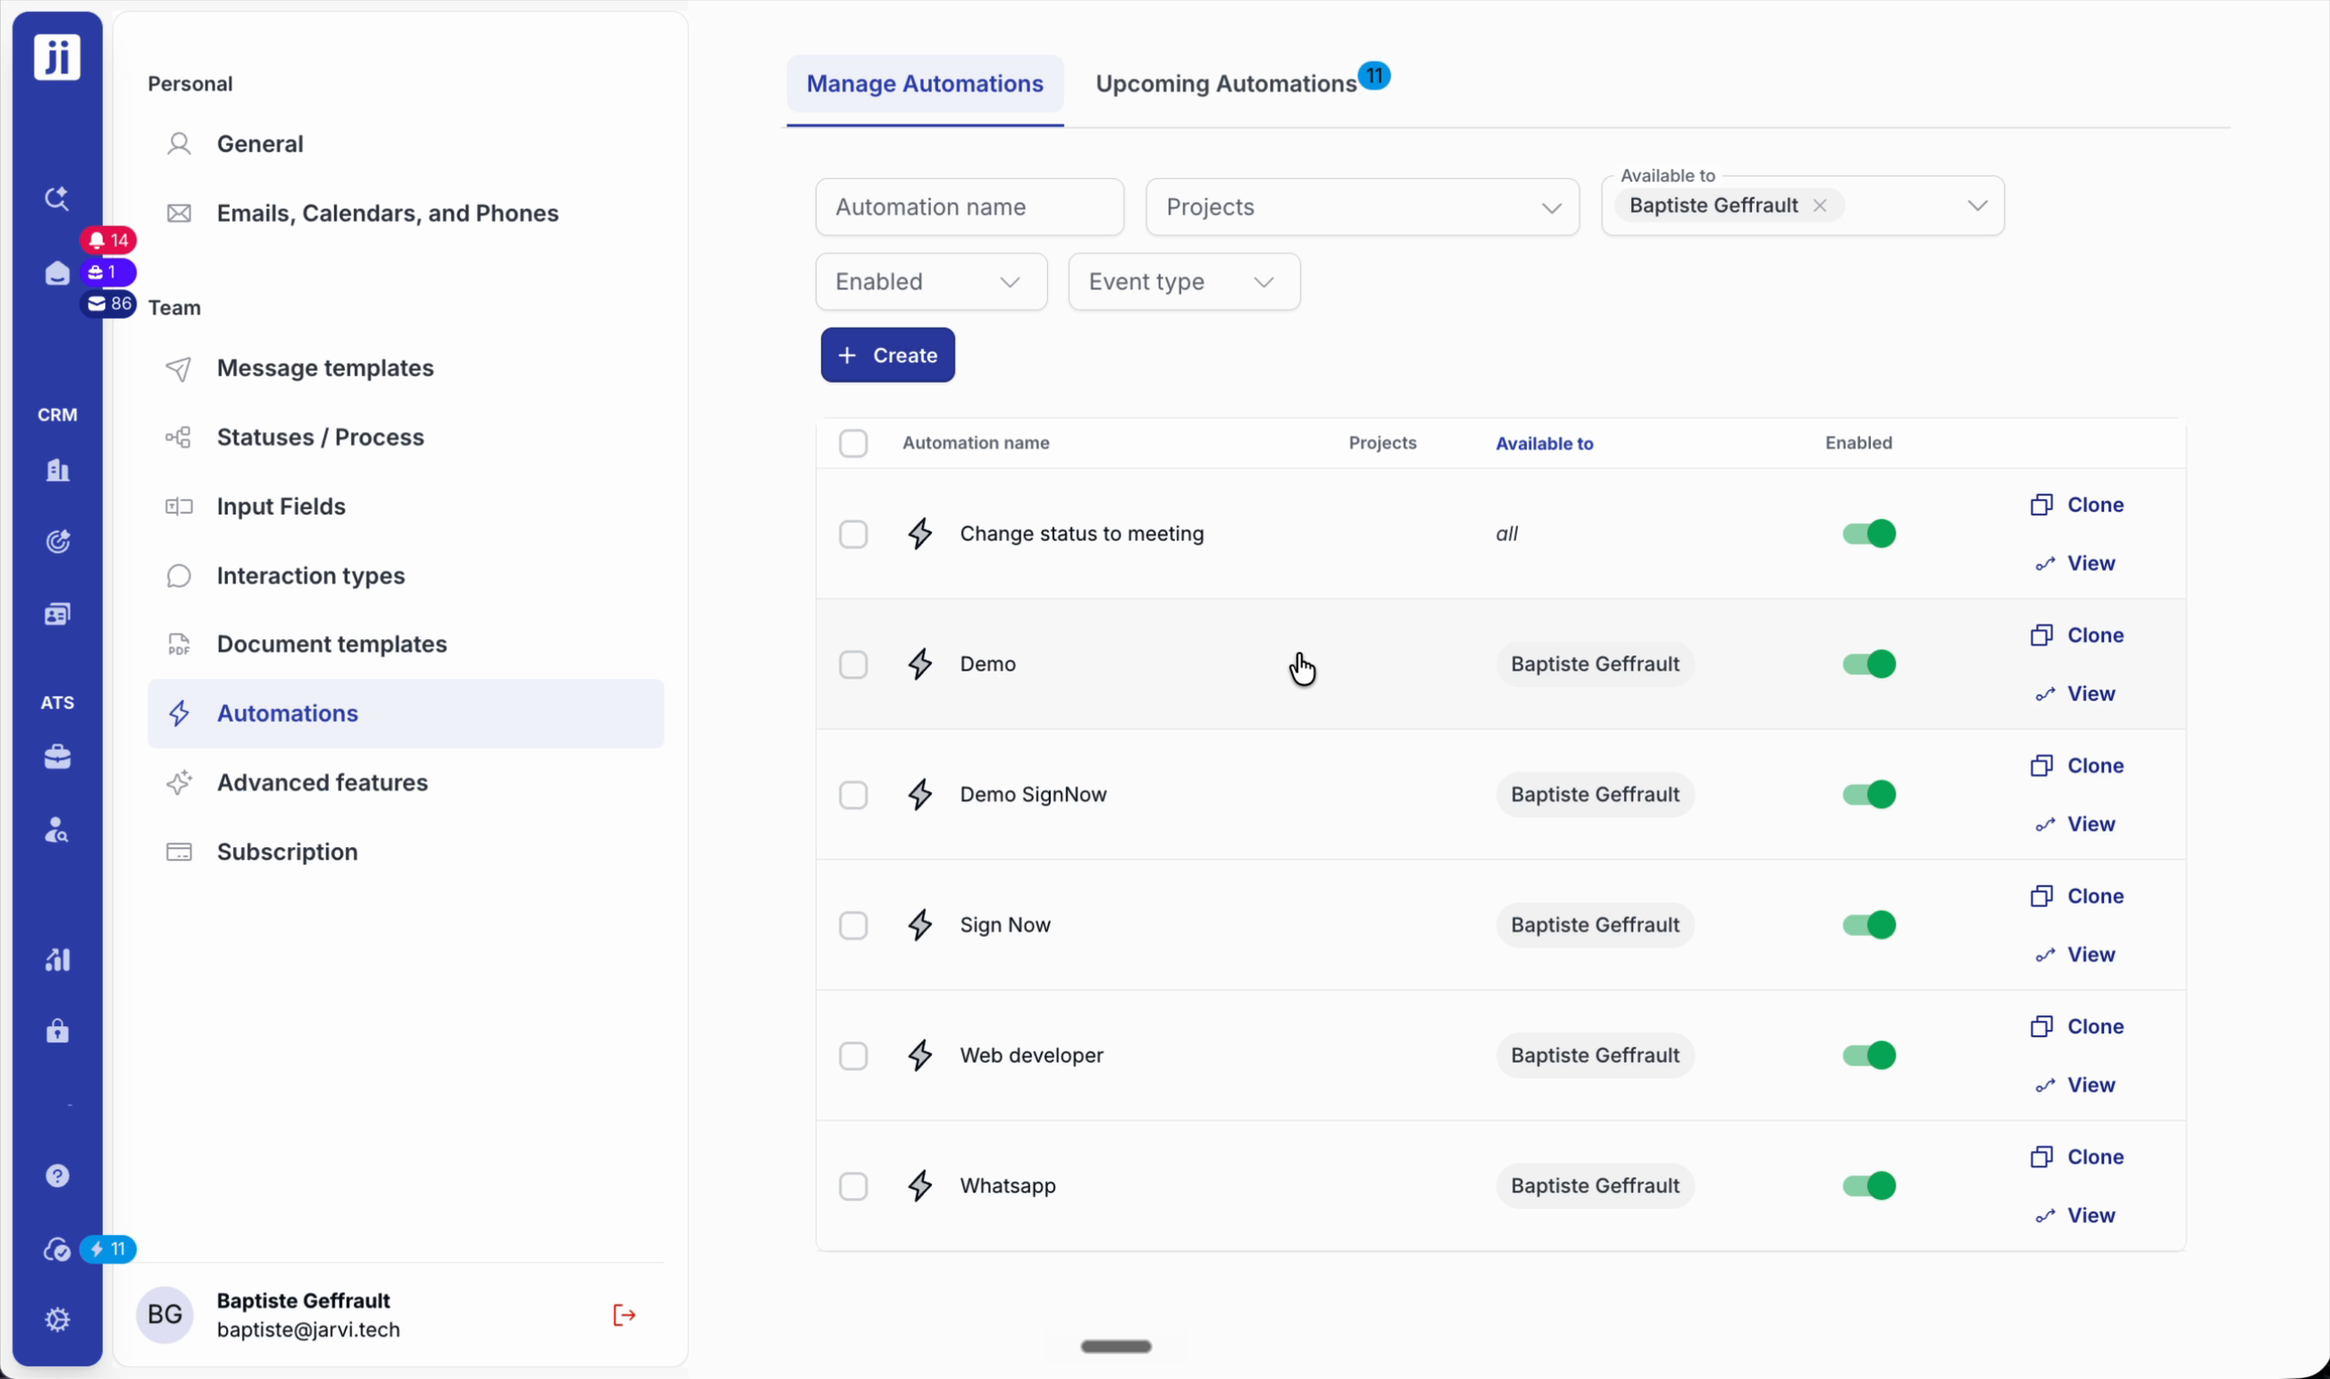
Task: Open the Event type dropdown
Action: point(1184,282)
